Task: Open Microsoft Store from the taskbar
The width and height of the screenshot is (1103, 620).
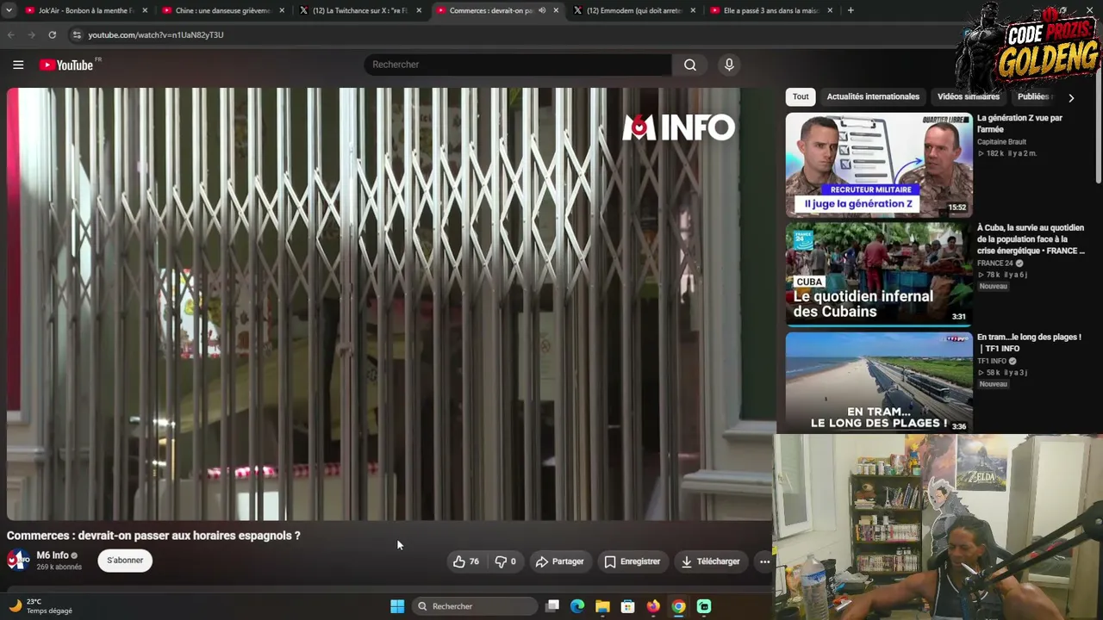Action: [x=627, y=606]
